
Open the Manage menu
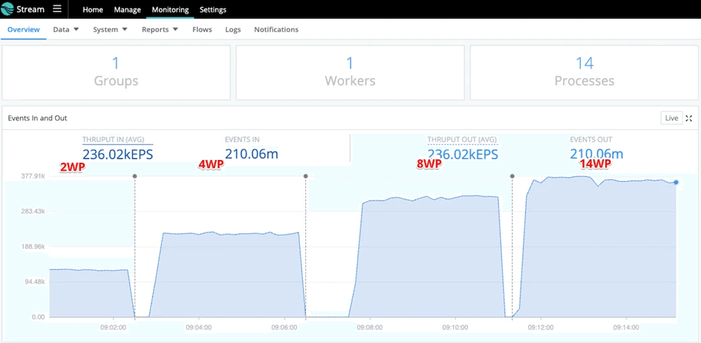coord(128,10)
